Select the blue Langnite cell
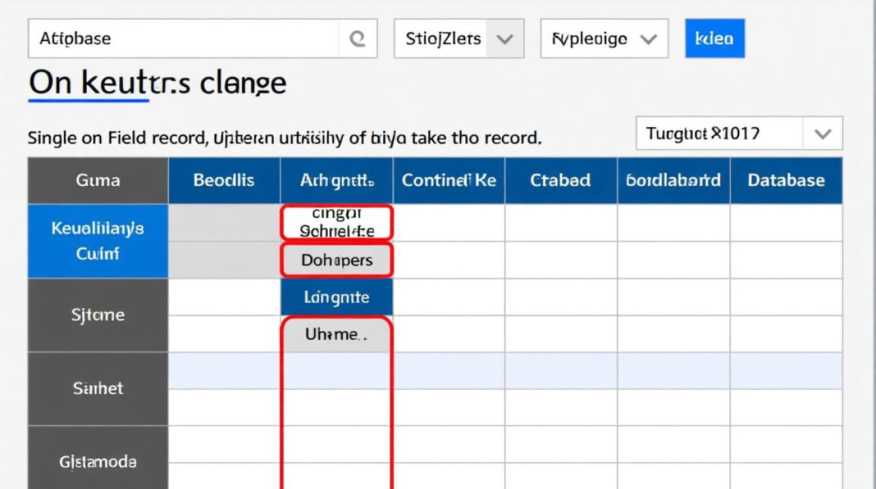The height and width of the screenshot is (489, 876). 336,297
